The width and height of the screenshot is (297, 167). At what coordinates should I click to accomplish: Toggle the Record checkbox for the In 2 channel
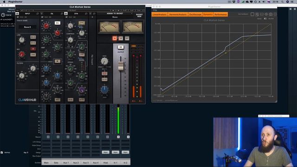tap(128, 137)
